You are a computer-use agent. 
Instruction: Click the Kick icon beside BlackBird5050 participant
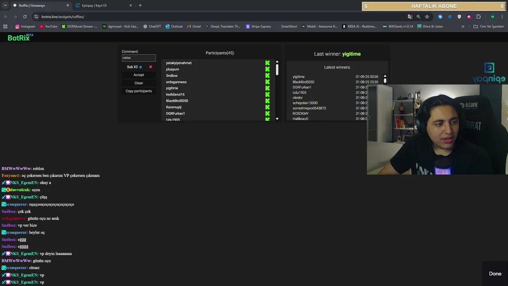click(x=267, y=101)
